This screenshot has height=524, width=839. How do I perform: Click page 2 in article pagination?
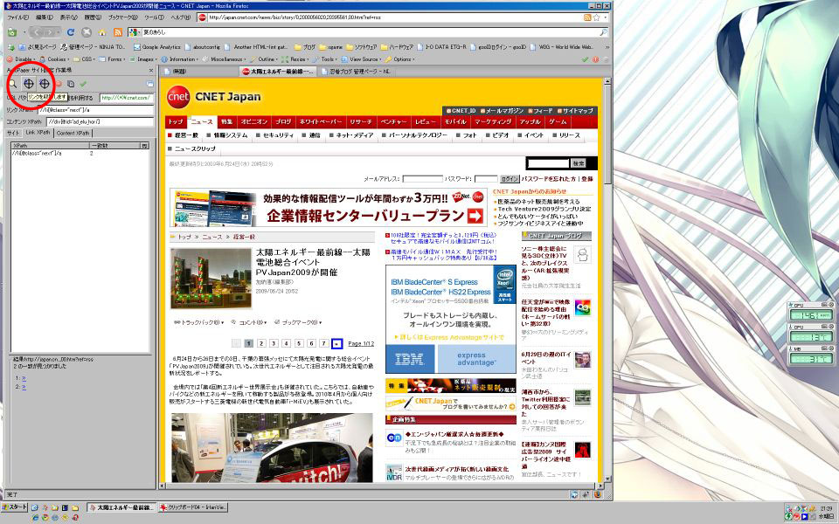[261, 343]
